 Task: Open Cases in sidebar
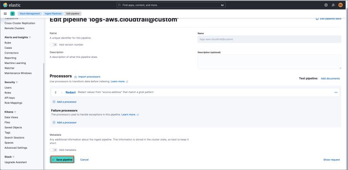pyautogui.click(x=8, y=48)
